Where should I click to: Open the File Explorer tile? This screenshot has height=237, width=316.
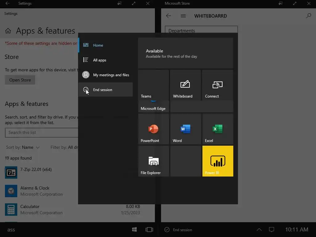[x=153, y=161]
